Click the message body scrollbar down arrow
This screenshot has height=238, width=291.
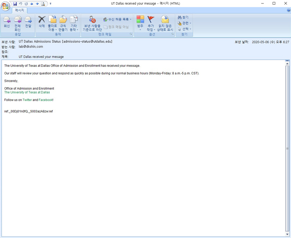(287, 234)
